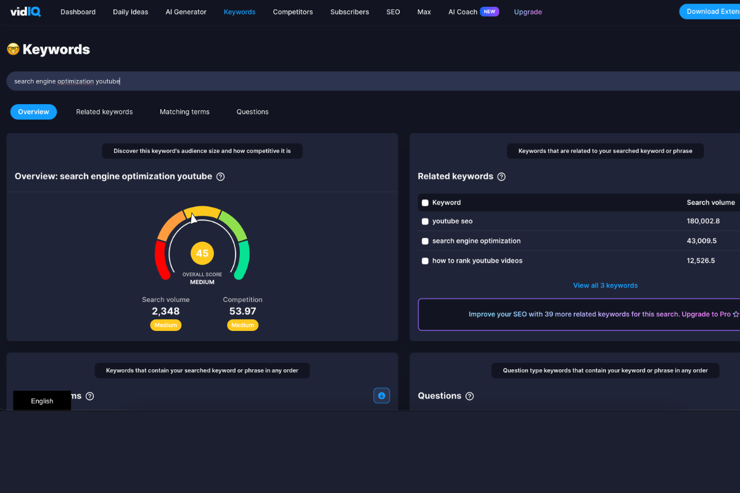Click the help icon next to Overview heading
This screenshot has height=493, width=740.
[220, 176]
